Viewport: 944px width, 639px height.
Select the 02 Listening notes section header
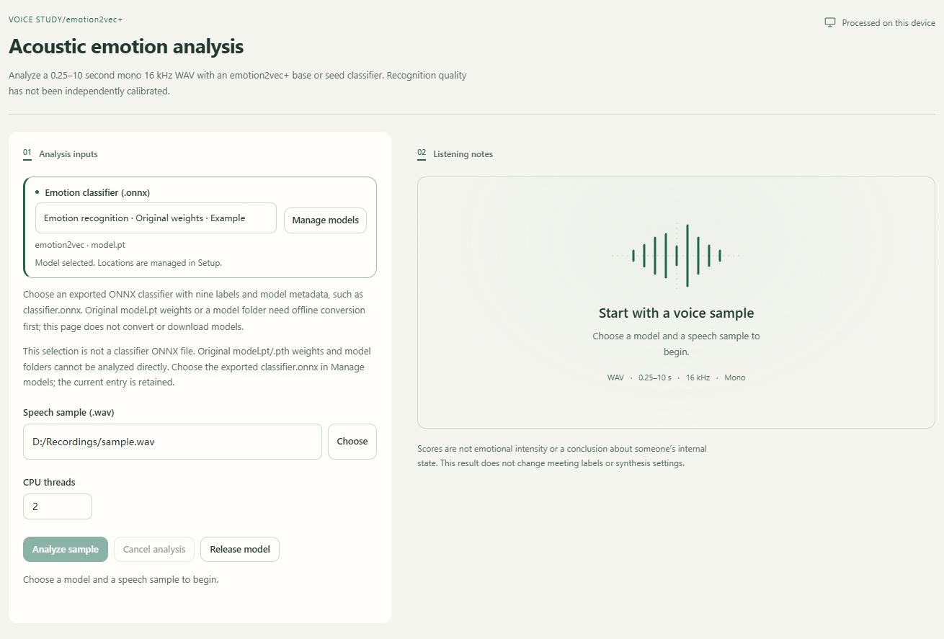[x=455, y=154]
